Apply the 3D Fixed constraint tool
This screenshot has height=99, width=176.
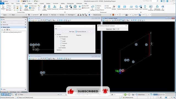140,7
